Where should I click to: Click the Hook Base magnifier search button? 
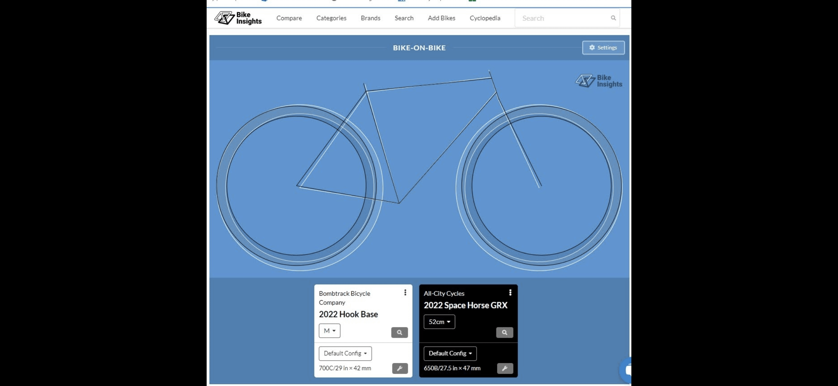pyautogui.click(x=399, y=332)
